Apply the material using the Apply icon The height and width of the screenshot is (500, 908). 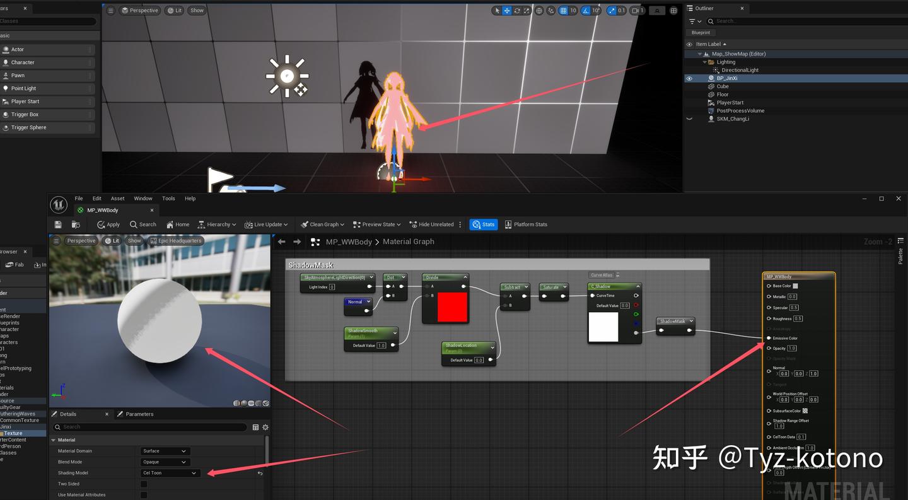click(x=108, y=224)
